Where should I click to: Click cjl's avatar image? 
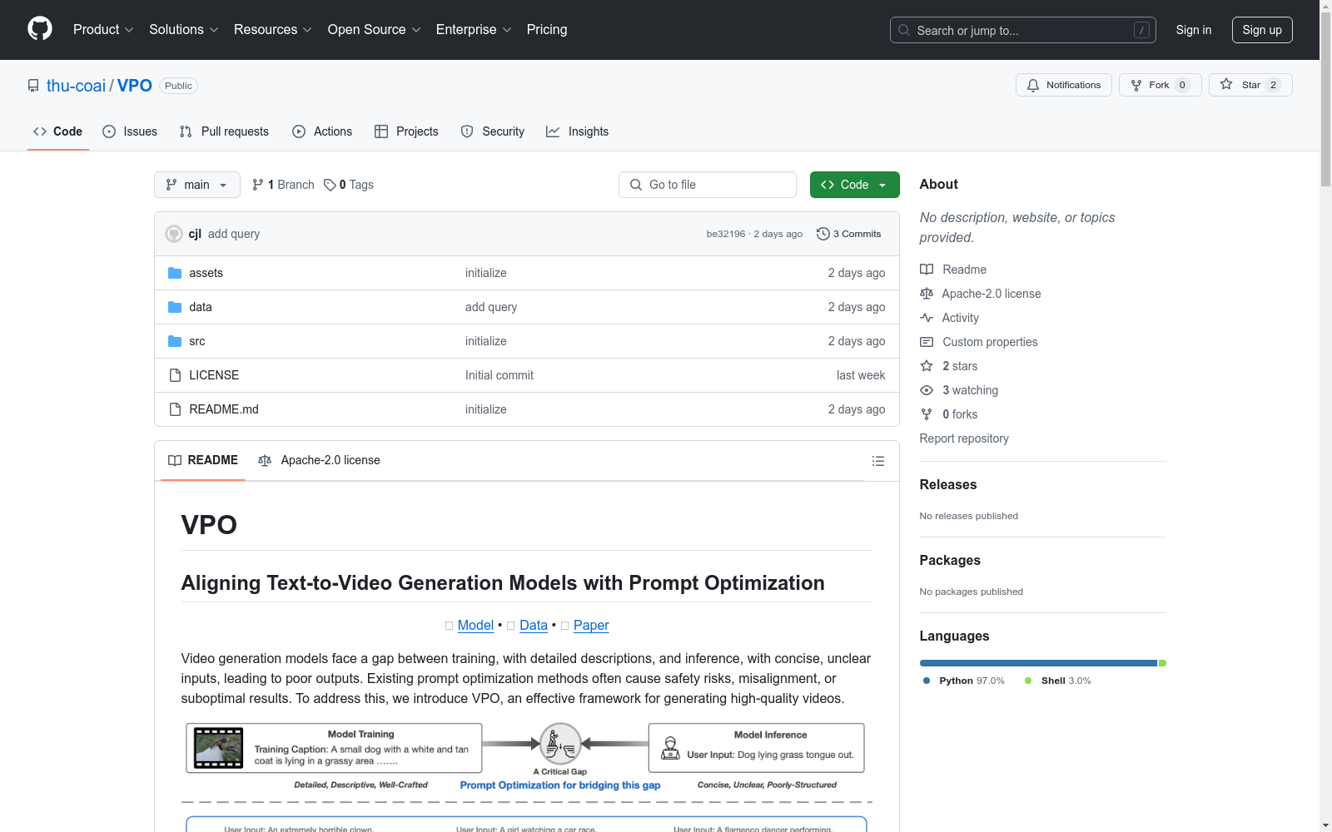pos(174,234)
